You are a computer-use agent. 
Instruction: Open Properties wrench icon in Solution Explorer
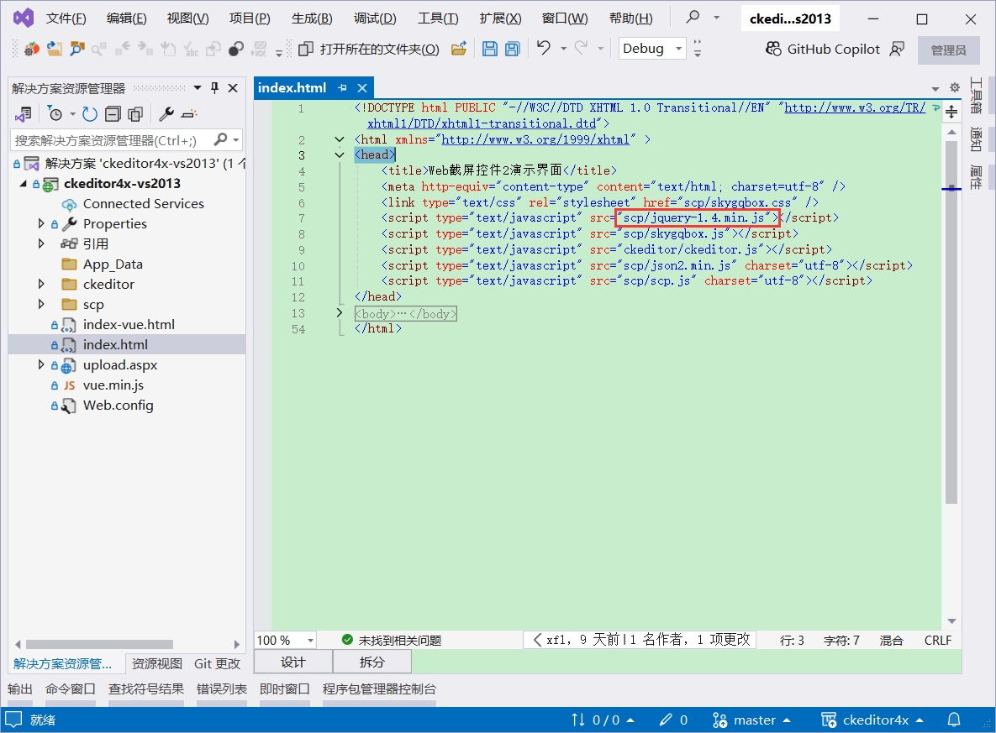[166, 114]
